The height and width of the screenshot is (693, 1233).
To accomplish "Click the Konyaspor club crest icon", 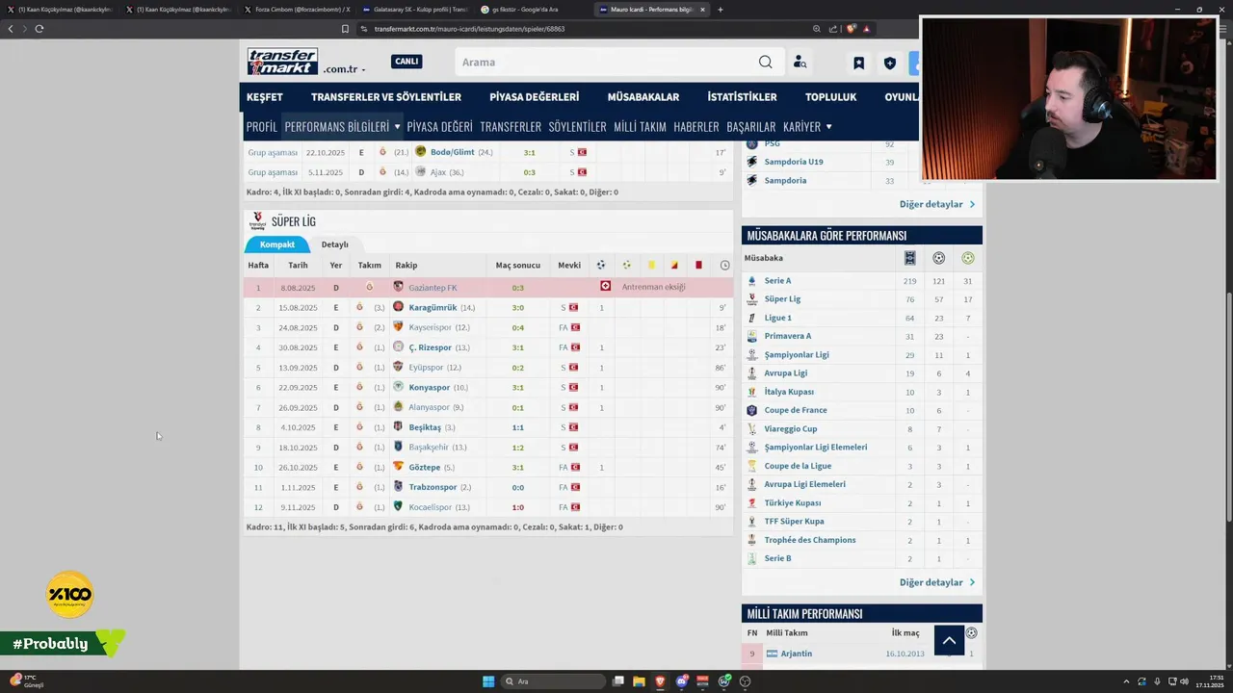I will coord(398,387).
